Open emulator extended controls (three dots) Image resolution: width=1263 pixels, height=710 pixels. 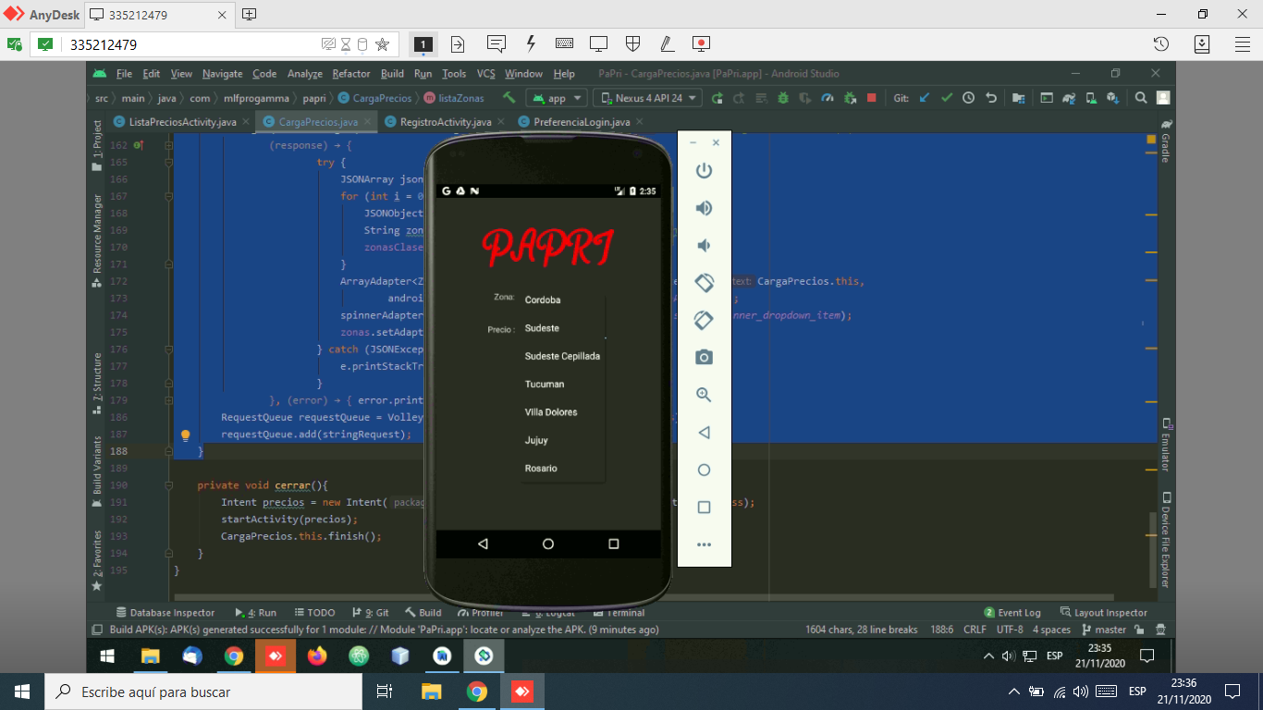click(704, 545)
